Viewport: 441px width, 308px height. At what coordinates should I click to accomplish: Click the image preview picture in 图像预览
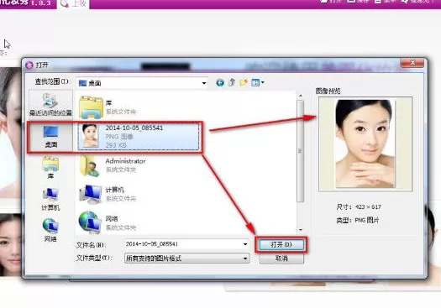[x=365, y=144]
